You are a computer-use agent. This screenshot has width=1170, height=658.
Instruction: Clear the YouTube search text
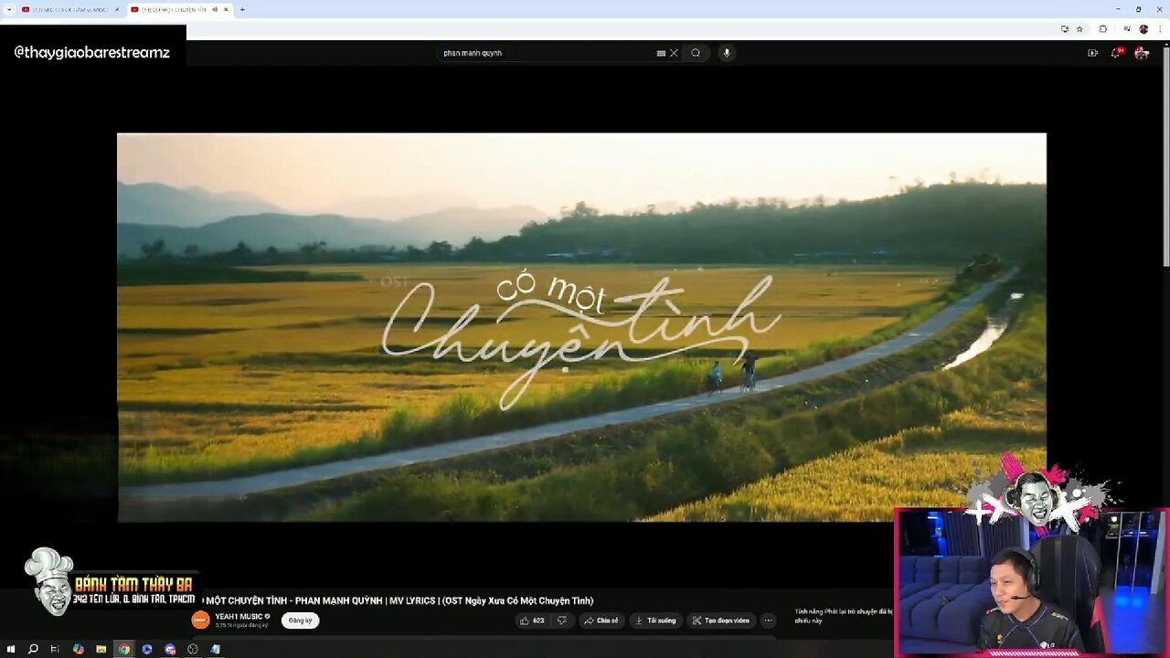(674, 53)
